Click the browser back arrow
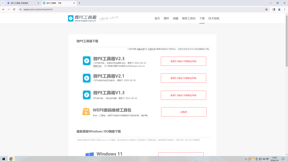288x162 pixels. 3,9
